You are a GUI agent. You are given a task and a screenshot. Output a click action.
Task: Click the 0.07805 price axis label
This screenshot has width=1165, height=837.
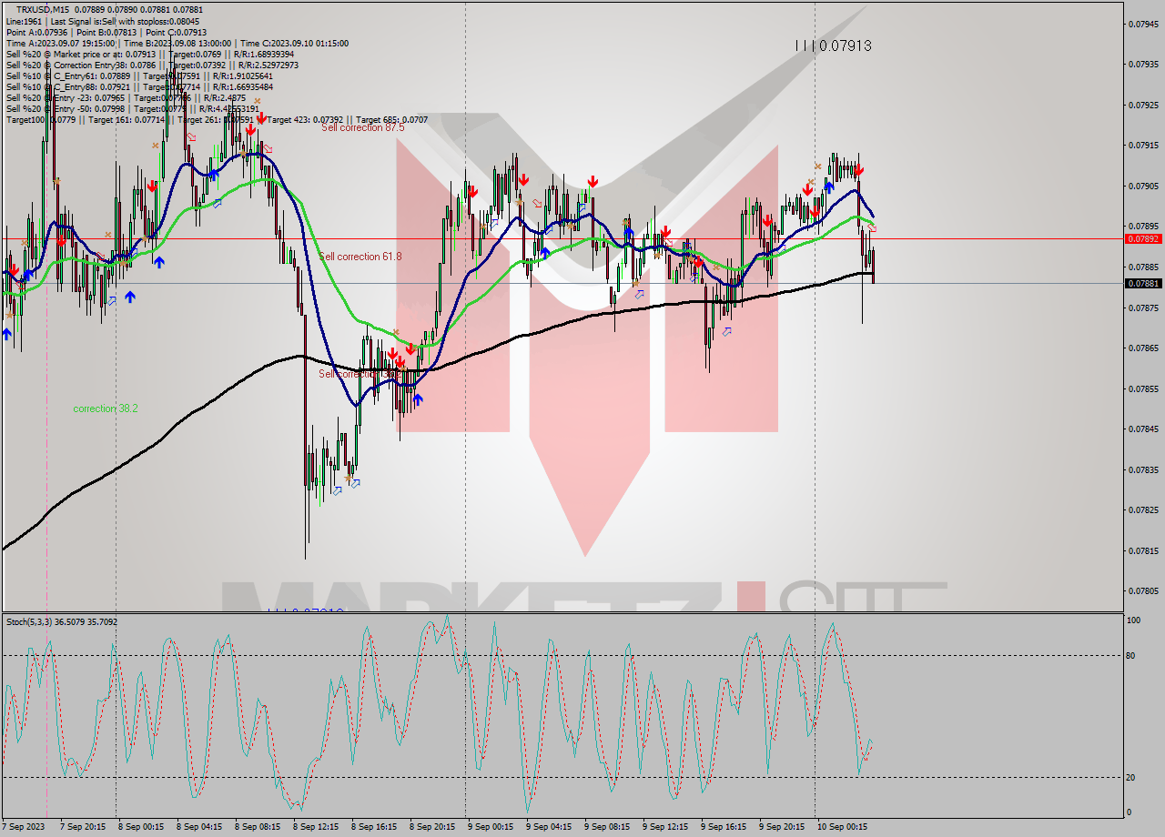click(1144, 590)
